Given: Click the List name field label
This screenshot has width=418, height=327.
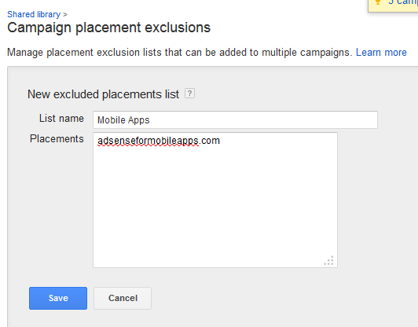Looking at the screenshot, I should pos(61,119).
